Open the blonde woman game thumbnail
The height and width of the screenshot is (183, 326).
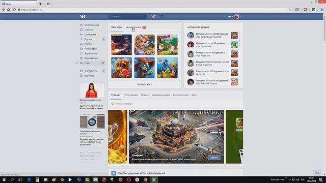(x=145, y=45)
